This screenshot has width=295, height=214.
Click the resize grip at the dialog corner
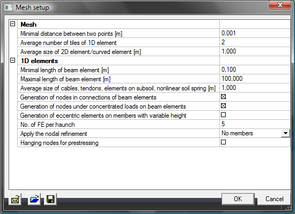[x=288, y=208]
